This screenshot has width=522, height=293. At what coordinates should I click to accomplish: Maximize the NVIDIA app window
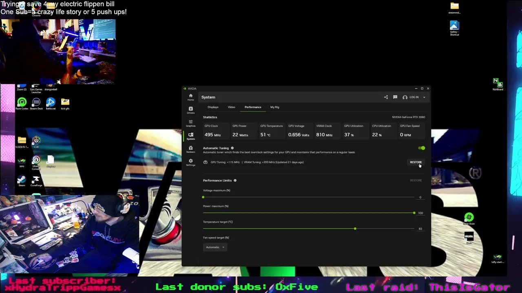coord(422,88)
